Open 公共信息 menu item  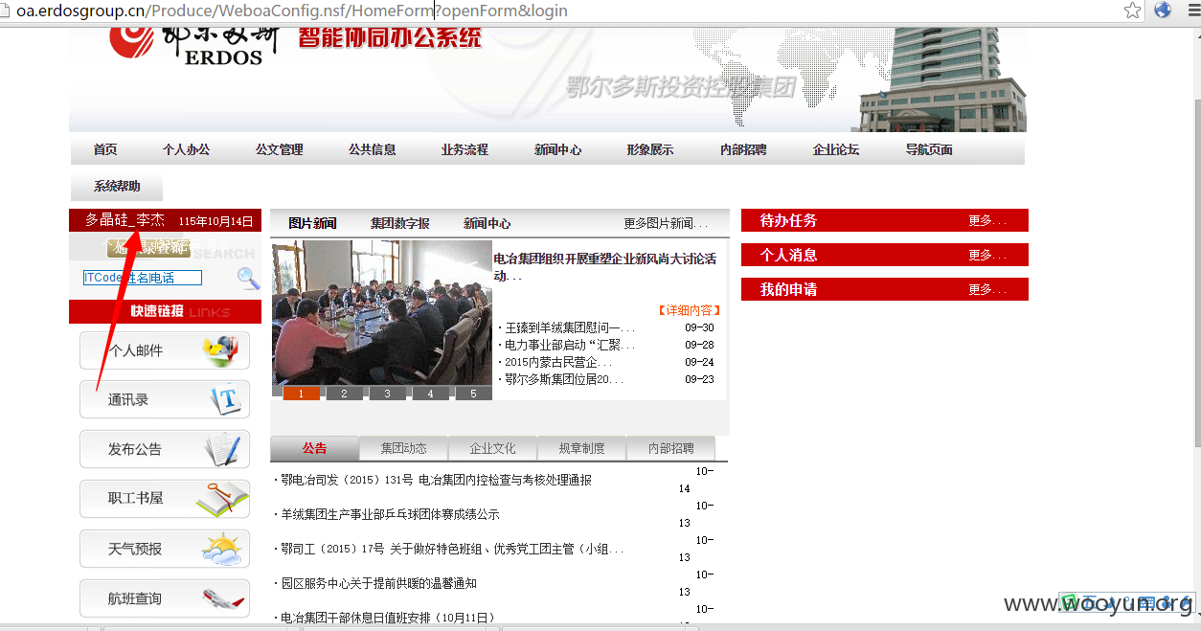coord(372,149)
